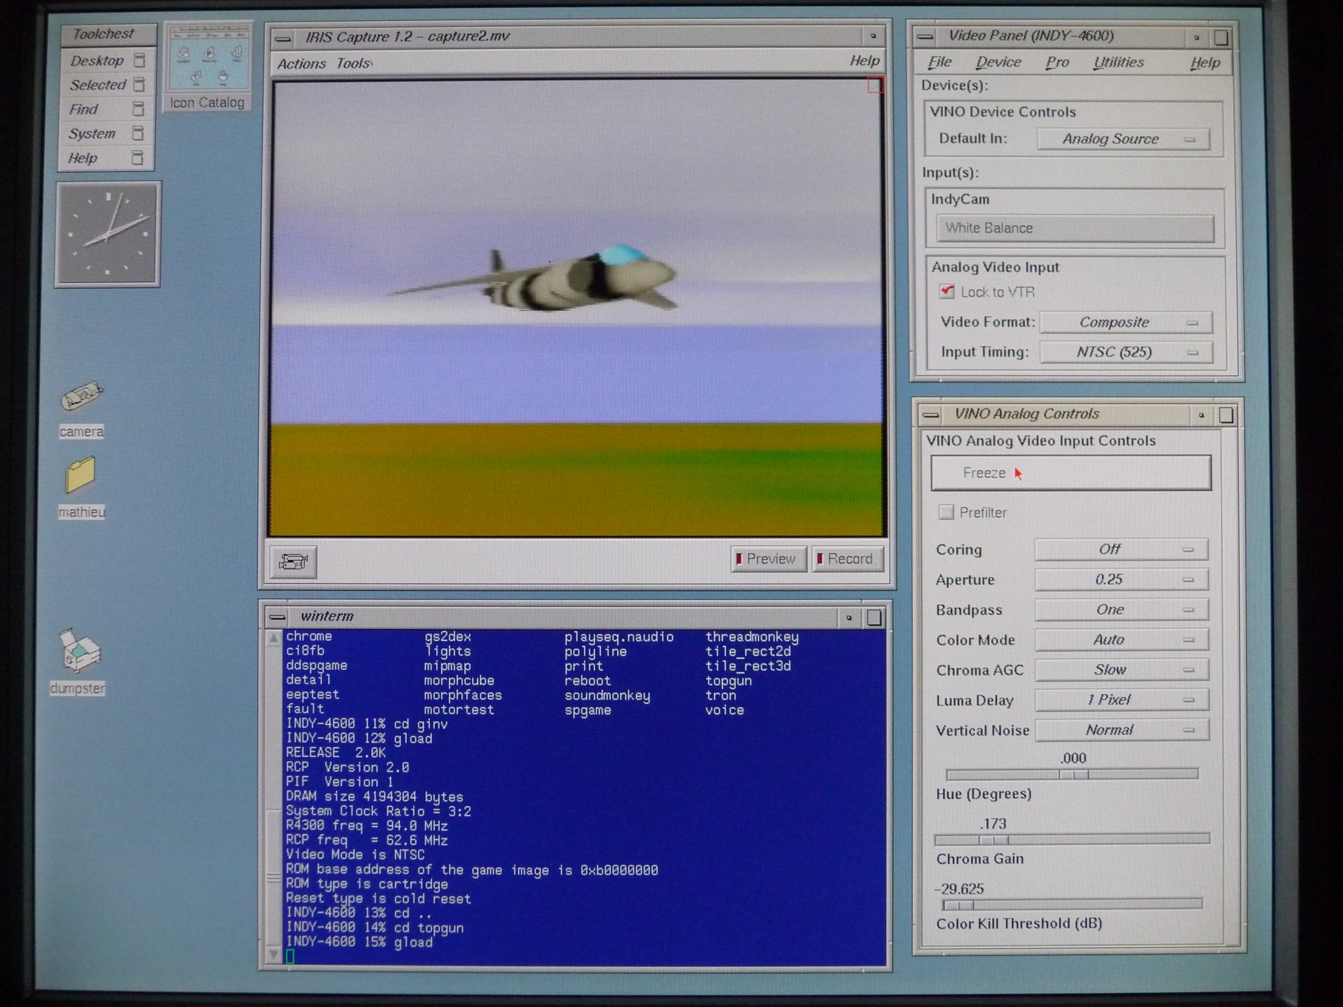Open the Chroma AGC Slow dropdown
The height and width of the screenshot is (1007, 1343).
1121,670
